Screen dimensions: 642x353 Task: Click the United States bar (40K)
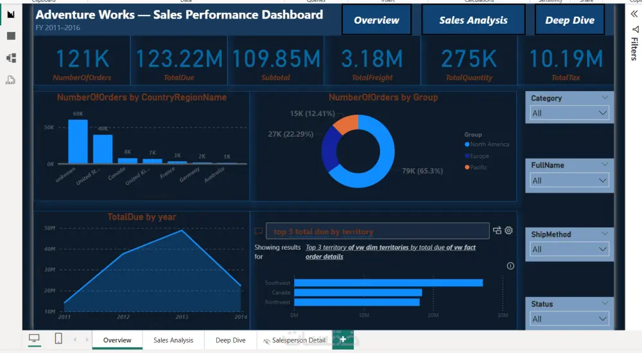(x=103, y=149)
